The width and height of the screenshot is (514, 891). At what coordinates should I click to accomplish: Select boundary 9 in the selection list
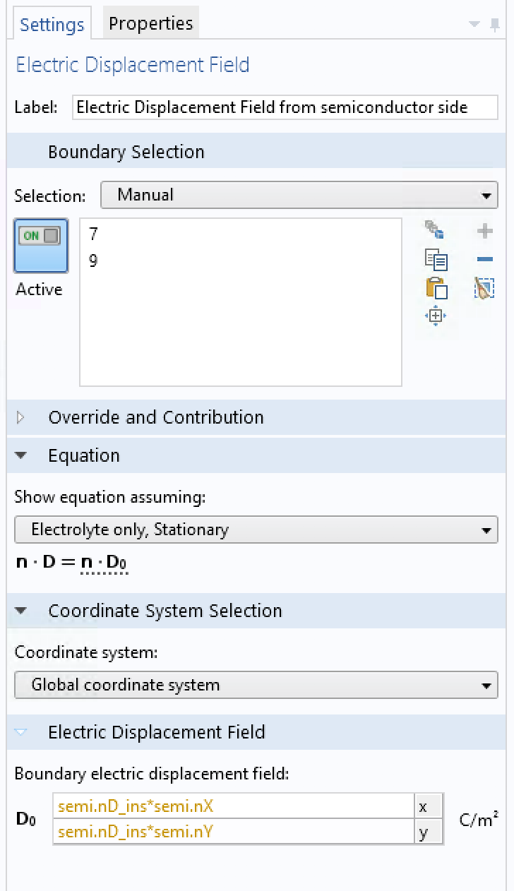click(94, 261)
